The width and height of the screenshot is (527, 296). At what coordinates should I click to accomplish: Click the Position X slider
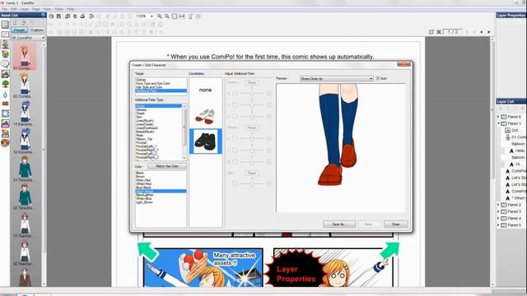[x=252, y=93]
